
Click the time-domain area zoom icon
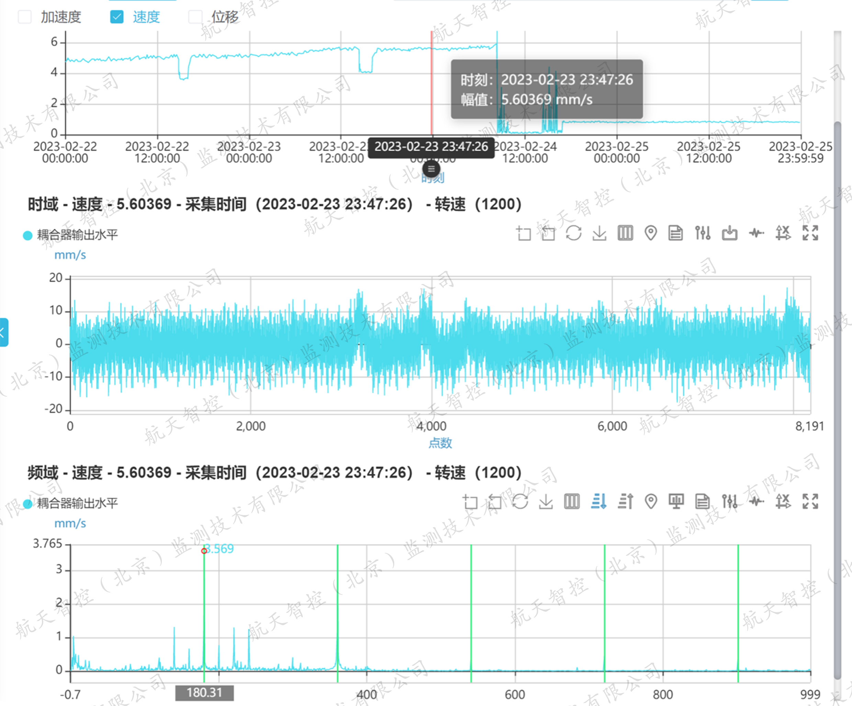click(x=523, y=233)
